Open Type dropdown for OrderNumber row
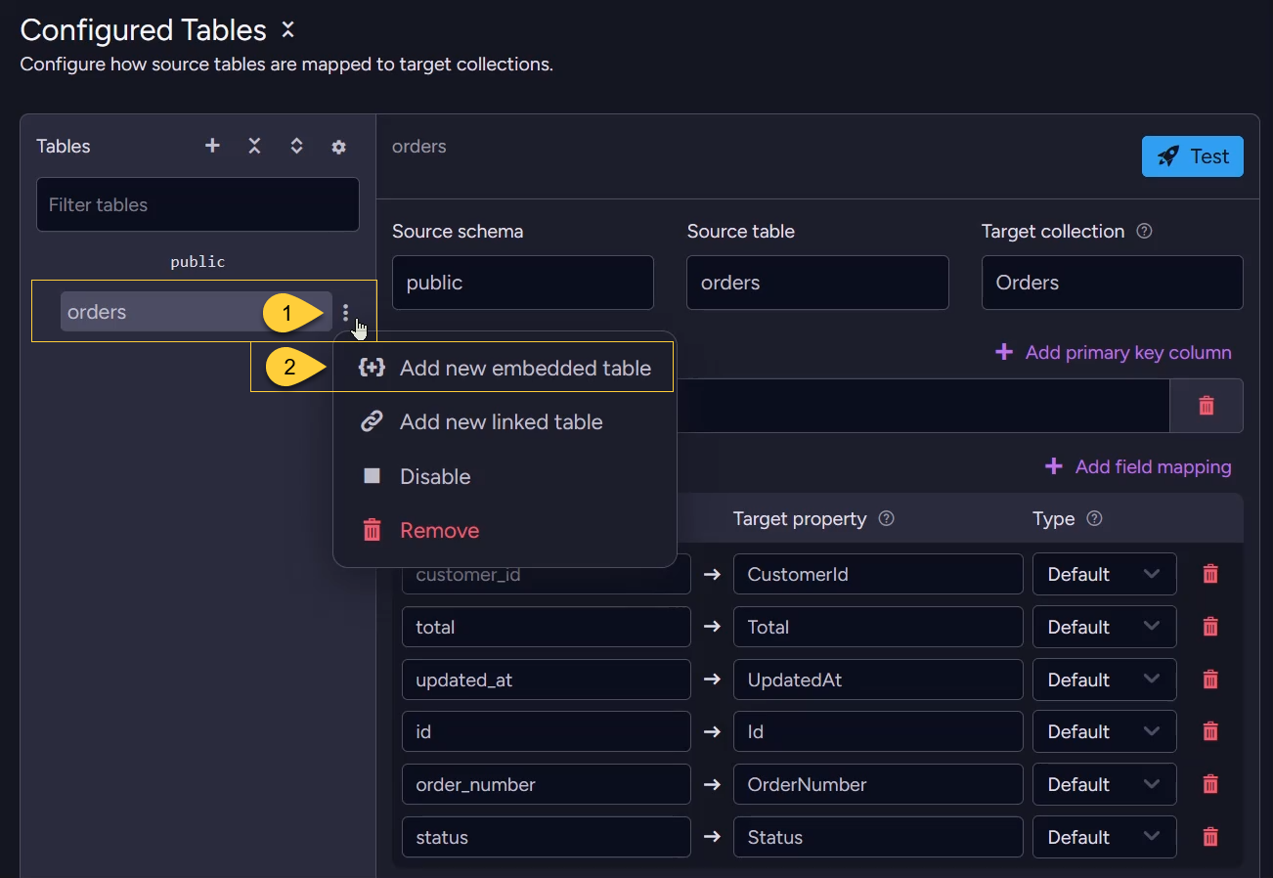The width and height of the screenshot is (1273, 878). [1104, 784]
